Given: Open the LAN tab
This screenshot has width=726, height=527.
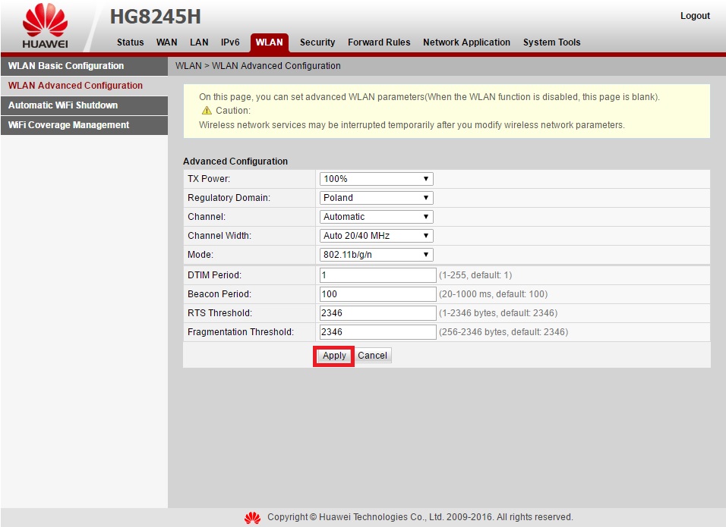Looking at the screenshot, I should [x=199, y=42].
